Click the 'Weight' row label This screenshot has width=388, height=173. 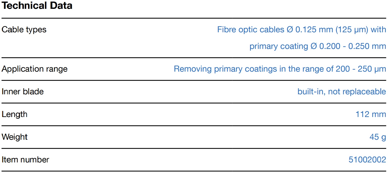[x=15, y=137]
